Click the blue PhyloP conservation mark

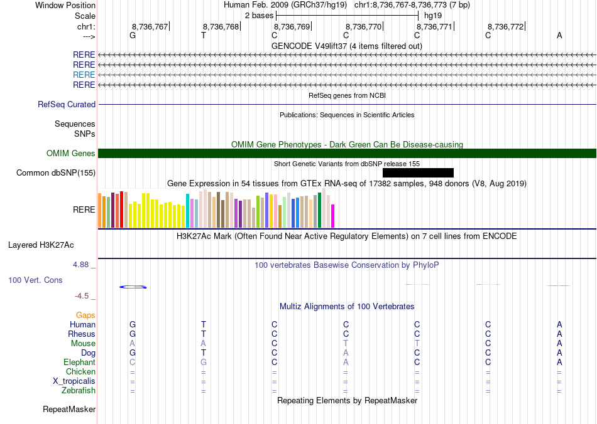point(133,287)
